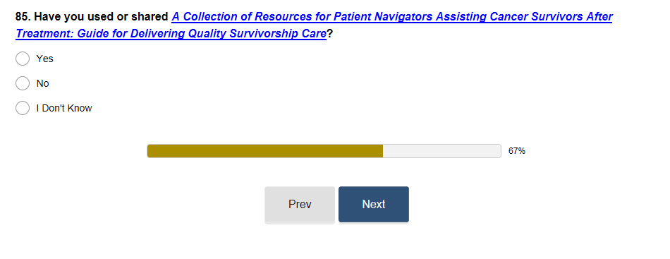Click the empty portion of the progress bar
The width and height of the screenshot is (670, 259).
click(x=441, y=151)
